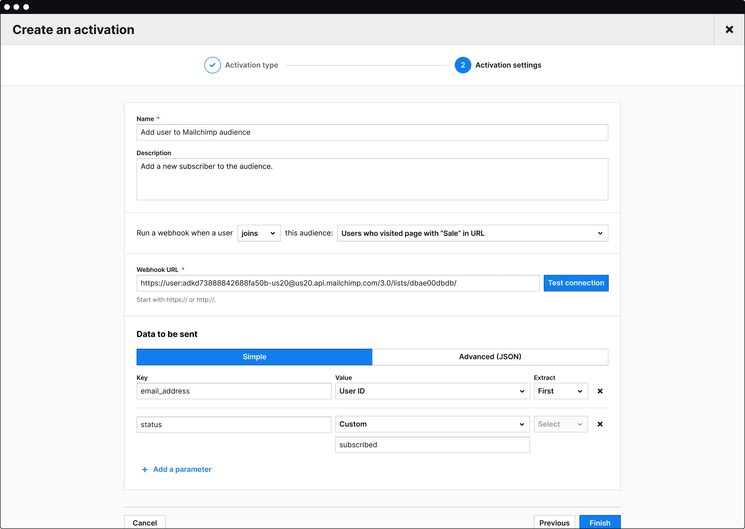Screen dimensions: 745x529
Task: Click the Cancel button
Action: pyautogui.click(x=145, y=523)
